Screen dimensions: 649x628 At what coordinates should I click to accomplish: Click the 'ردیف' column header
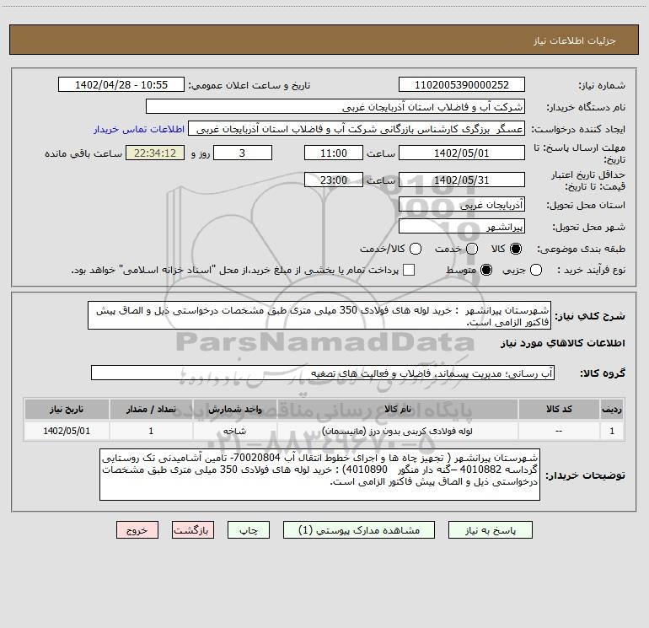(612, 409)
